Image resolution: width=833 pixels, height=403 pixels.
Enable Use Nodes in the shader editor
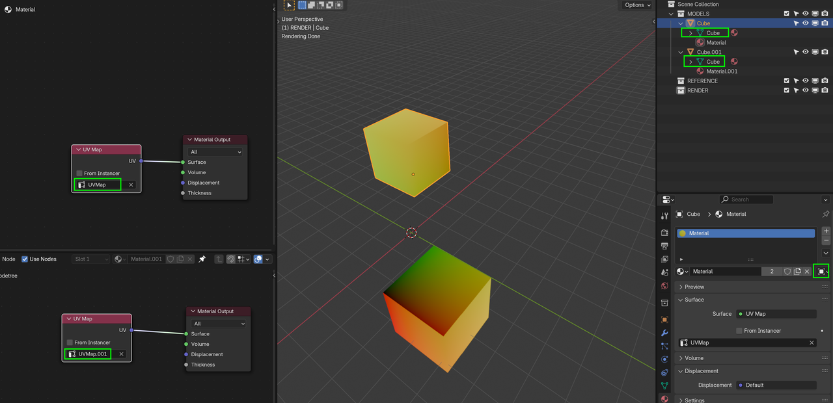23,259
